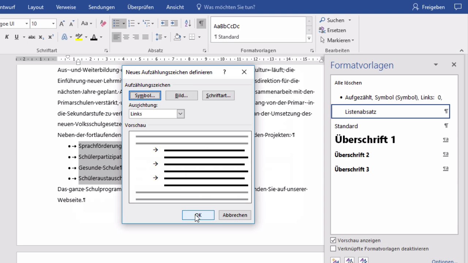Open the font name dropdown
The width and height of the screenshot is (468, 263).
pos(26,23)
